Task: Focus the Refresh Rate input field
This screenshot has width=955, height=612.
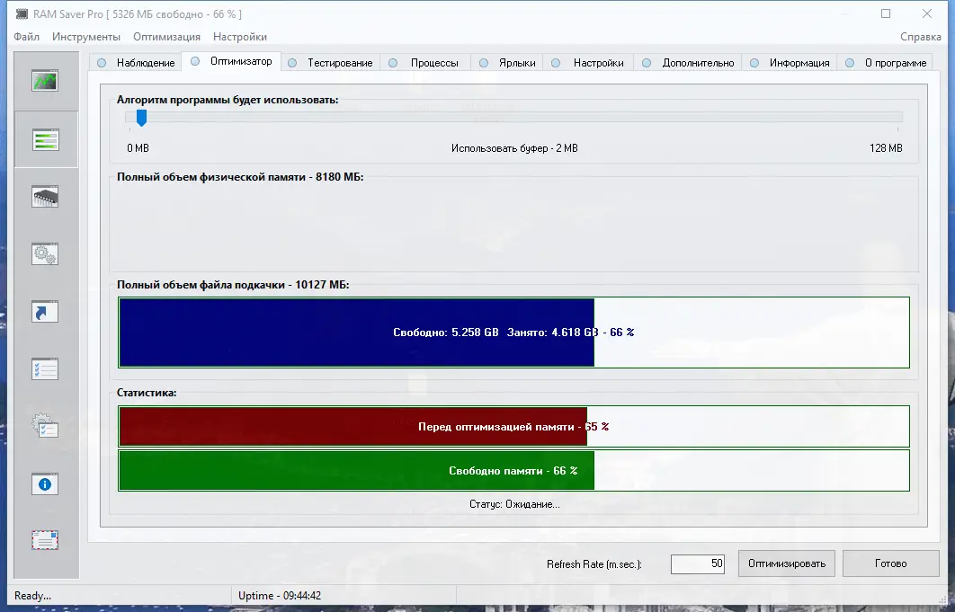Action: pyautogui.click(x=698, y=563)
